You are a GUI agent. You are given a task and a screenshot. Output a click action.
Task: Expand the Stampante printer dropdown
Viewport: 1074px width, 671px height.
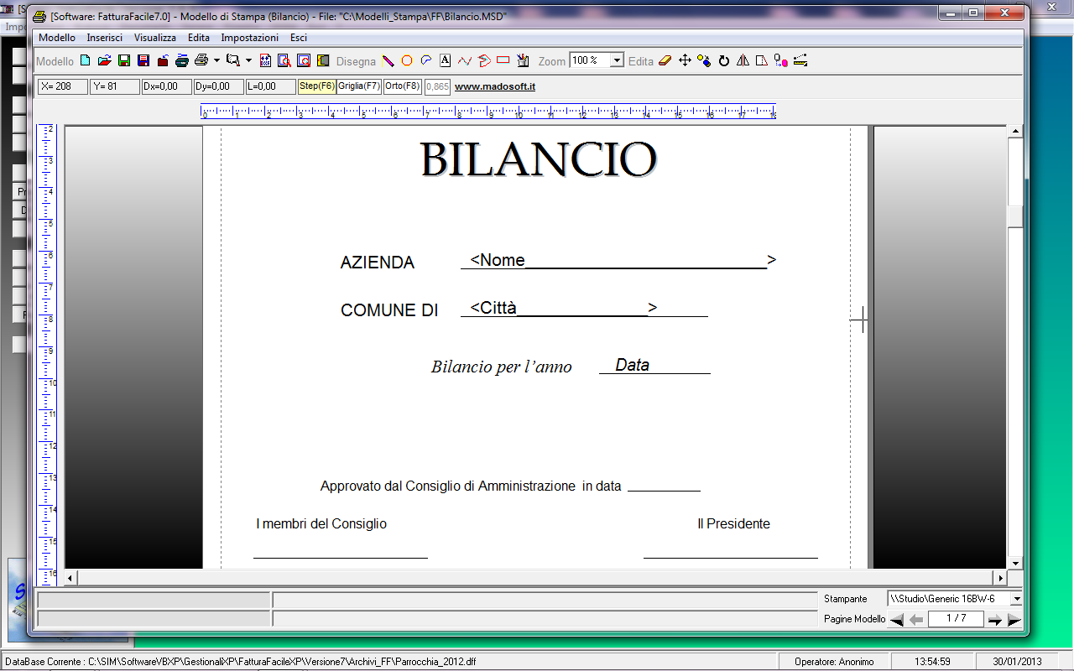[x=1016, y=599]
